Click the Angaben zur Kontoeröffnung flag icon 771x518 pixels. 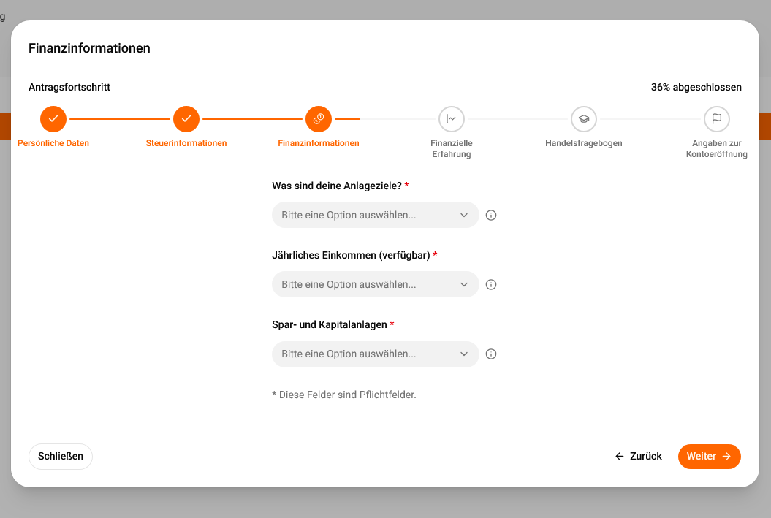point(716,119)
